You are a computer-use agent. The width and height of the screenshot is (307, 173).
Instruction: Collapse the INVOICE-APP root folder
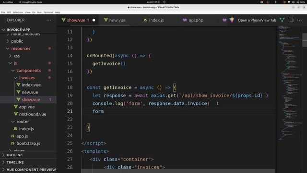tap(18, 30)
